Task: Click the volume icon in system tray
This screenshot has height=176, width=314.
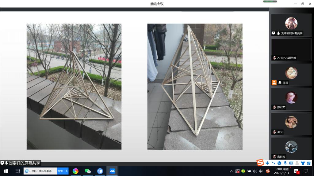Action: point(255,171)
